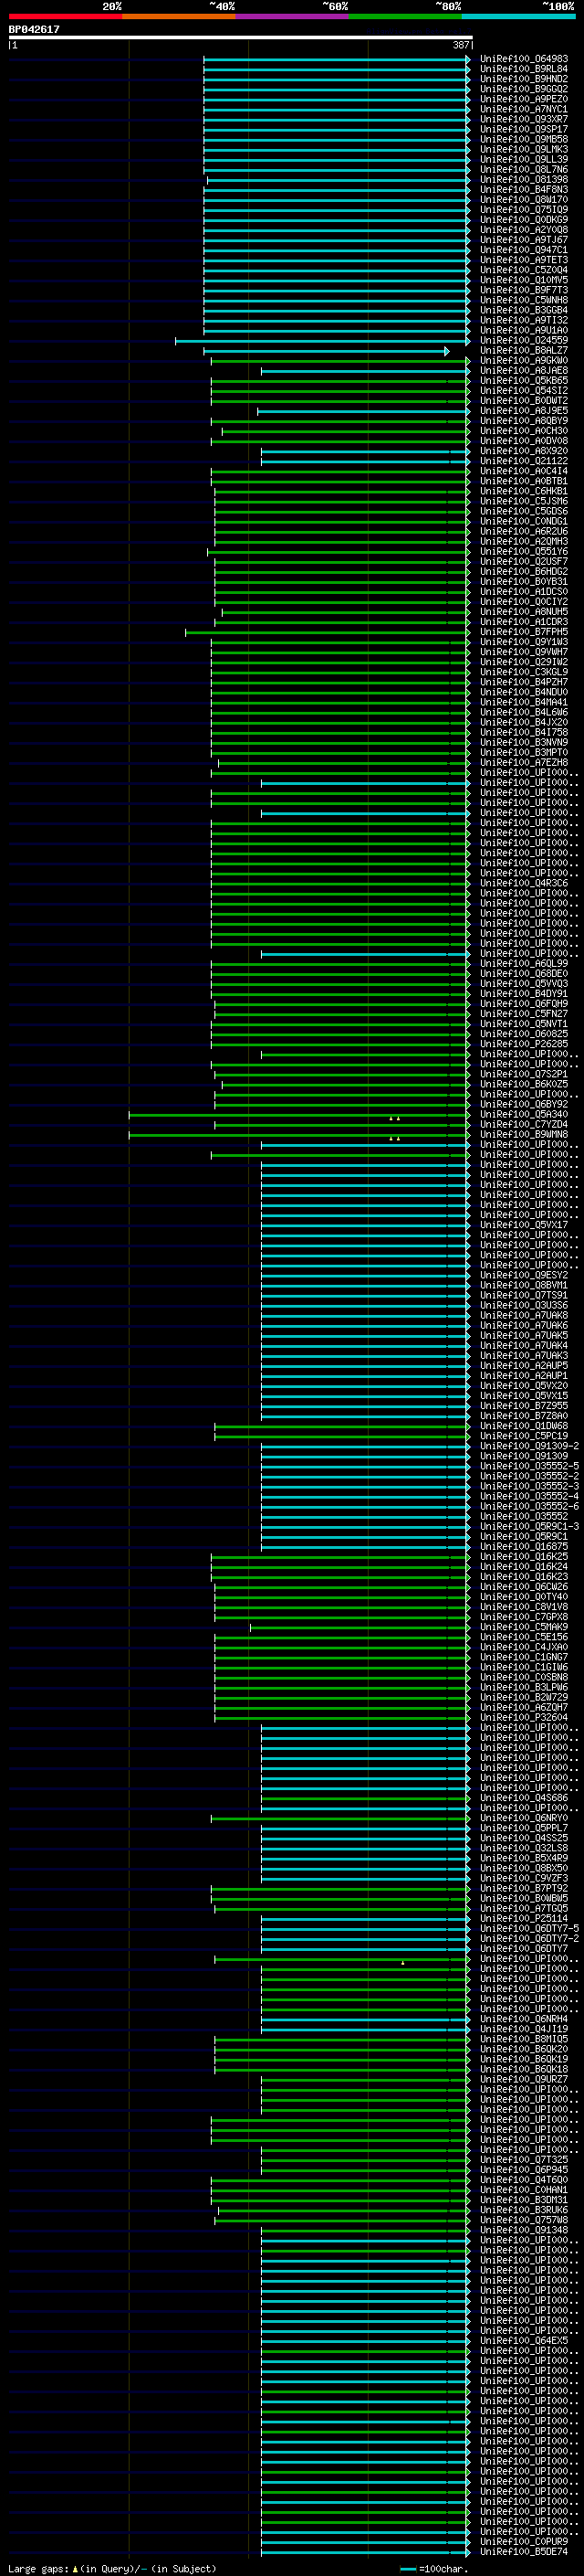Select the UniRef100_Q91309-2 label
Image resolution: width=584 pixels, height=2576 pixels.
(529, 1446)
